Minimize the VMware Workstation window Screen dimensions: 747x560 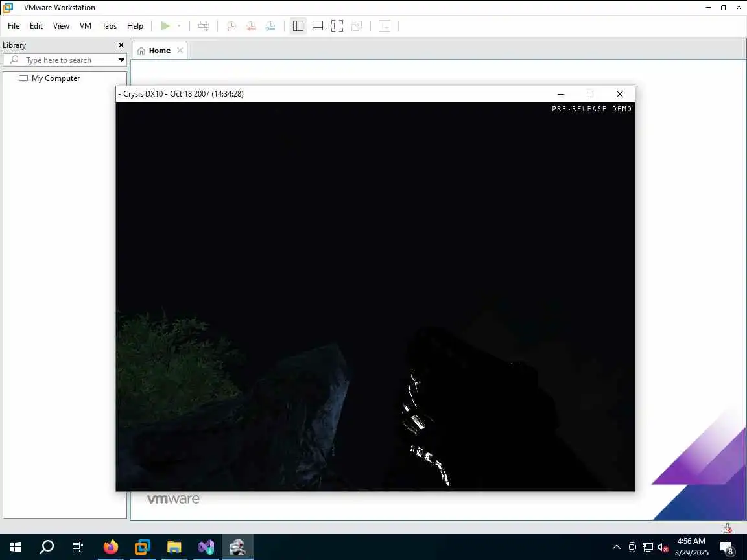coord(708,8)
